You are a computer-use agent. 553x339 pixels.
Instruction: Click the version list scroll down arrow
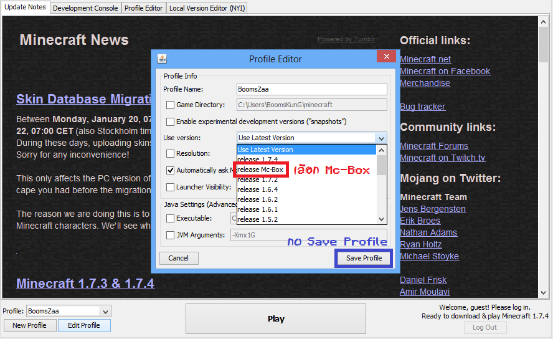tap(381, 219)
